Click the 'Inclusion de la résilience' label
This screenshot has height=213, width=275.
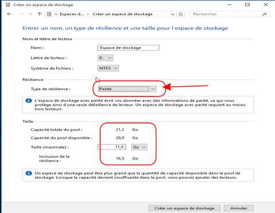54,158
